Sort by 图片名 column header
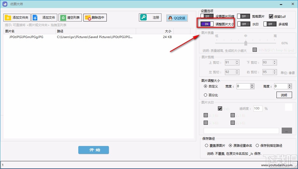The image size is (298, 169). click(30, 31)
